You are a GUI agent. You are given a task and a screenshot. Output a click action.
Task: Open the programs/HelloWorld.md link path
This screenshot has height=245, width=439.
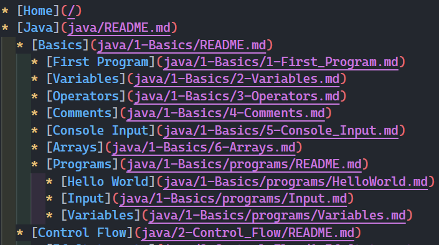click(296, 182)
